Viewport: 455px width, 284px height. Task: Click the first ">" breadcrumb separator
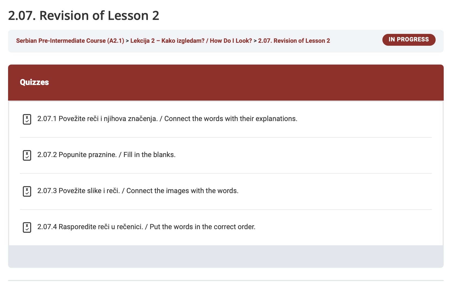click(x=127, y=41)
